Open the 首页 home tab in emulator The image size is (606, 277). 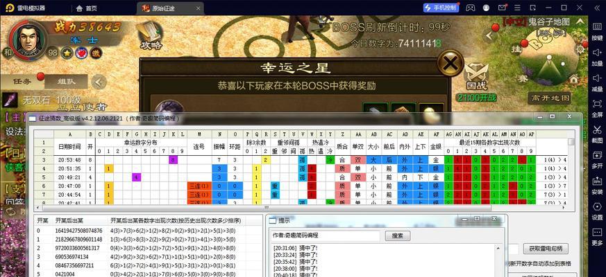coord(87,8)
